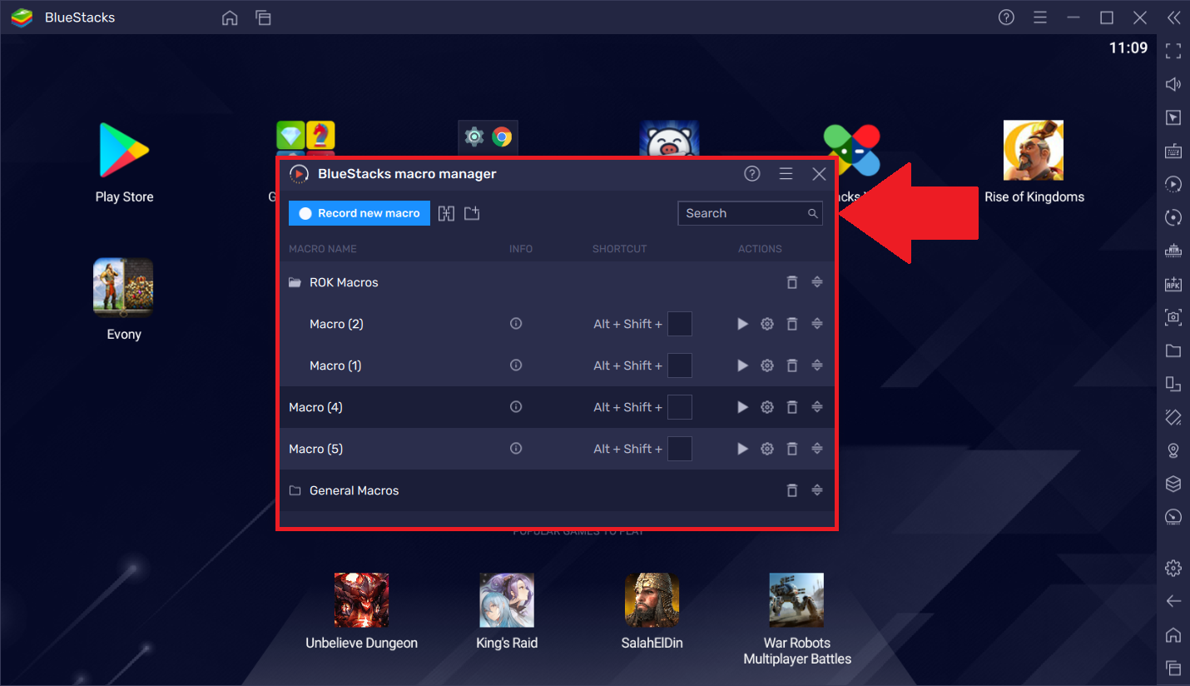Click the merge macros icon
The height and width of the screenshot is (686, 1190).
447,214
